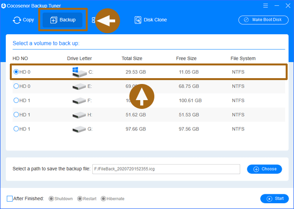Select the HD 1 H: radio button
The image size is (294, 209).
(x=16, y=114)
